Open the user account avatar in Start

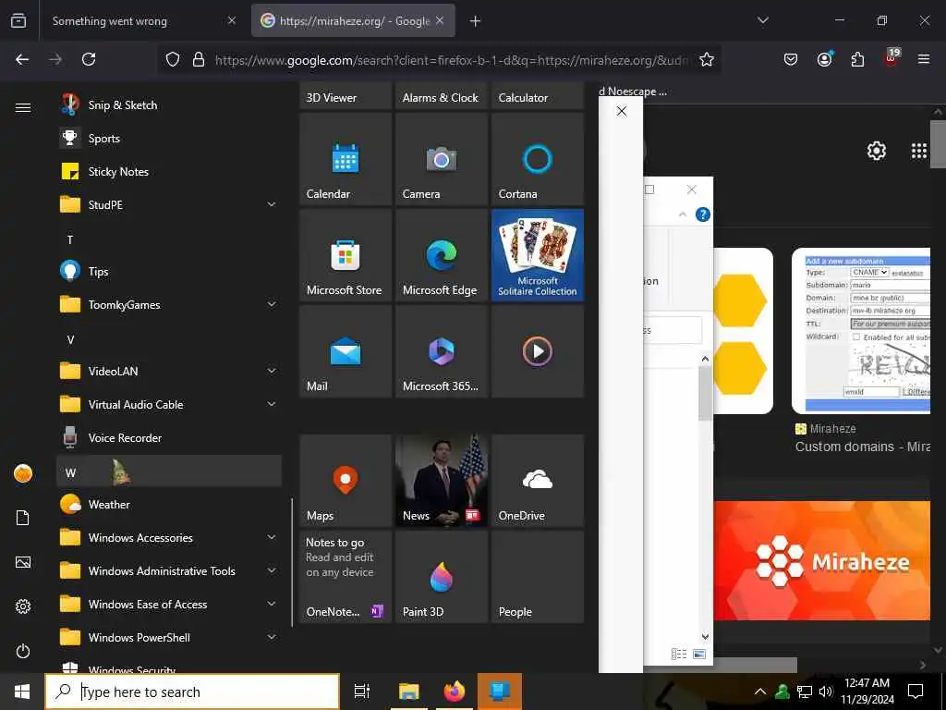tap(23, 473)
